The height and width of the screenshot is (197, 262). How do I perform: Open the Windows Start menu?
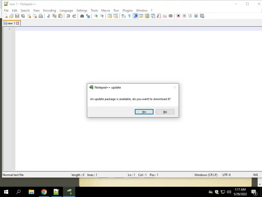[x=6, y=192]
